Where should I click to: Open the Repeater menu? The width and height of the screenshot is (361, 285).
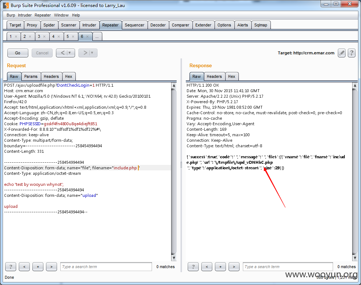[43, 15]
